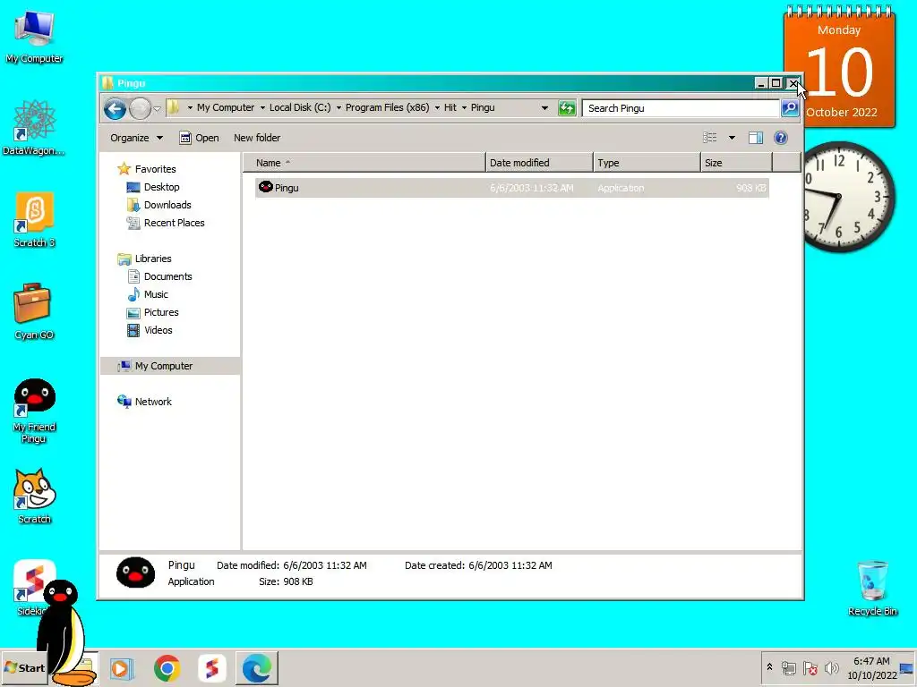Screen dimensions: 917x687
Task: Open recent pages dropdown beside forward arrow
Action: [x=157, y=108]
